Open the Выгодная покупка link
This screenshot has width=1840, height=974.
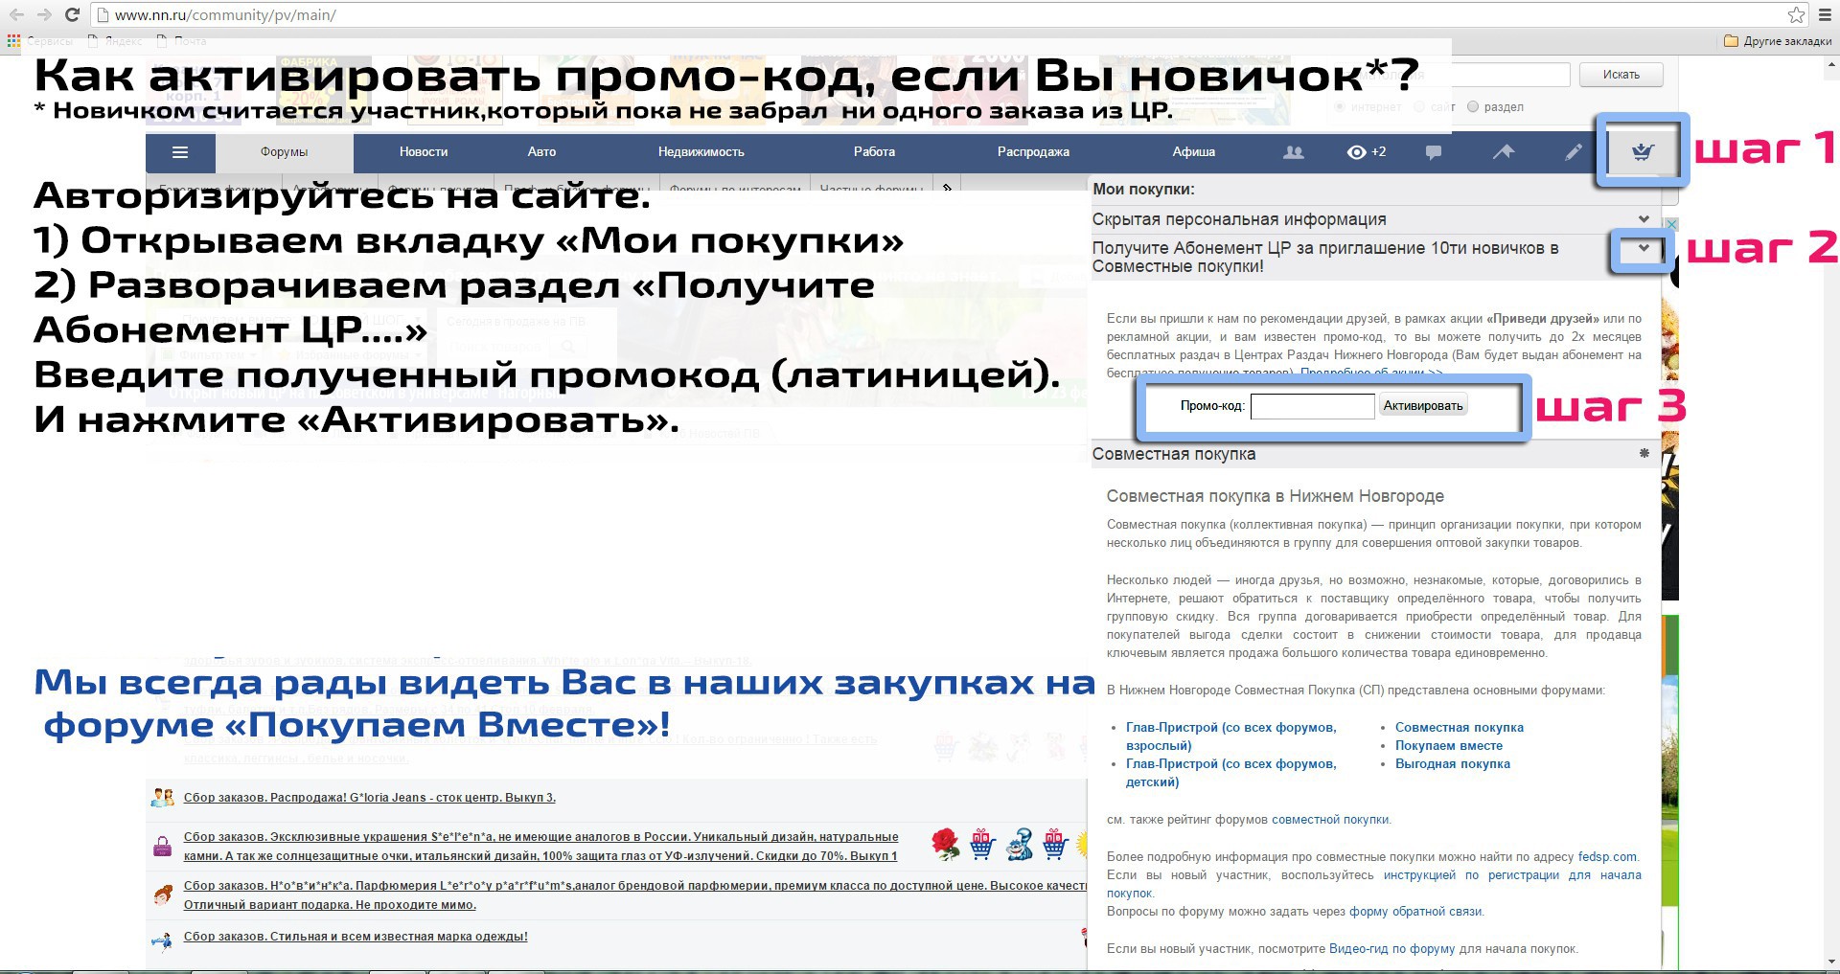pyautogui.click(x=1453, y=764)
